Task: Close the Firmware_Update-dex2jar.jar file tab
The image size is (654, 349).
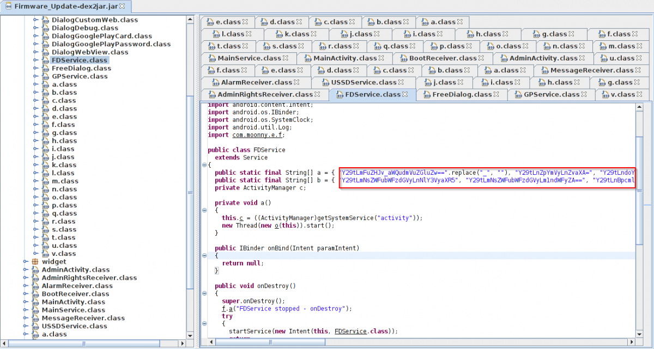Action: [x=122, y=7]
